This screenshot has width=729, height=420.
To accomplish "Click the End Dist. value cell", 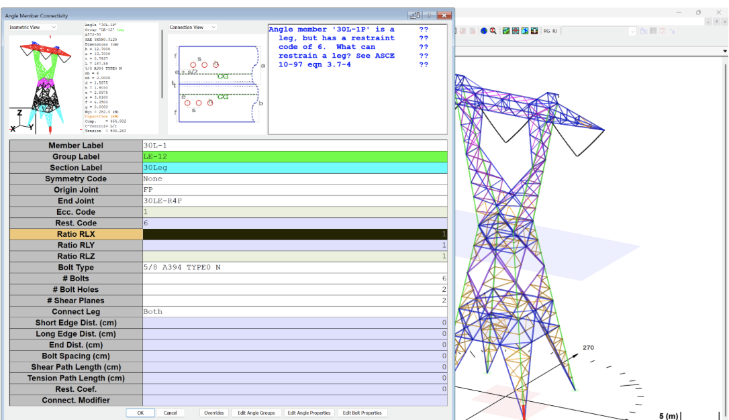I will pos(295,345).
